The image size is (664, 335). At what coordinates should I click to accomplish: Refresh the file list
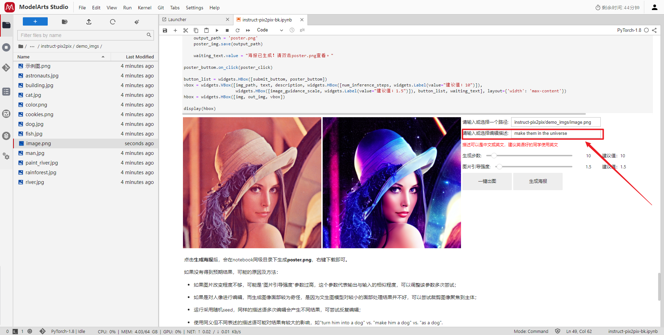(113, 22)
